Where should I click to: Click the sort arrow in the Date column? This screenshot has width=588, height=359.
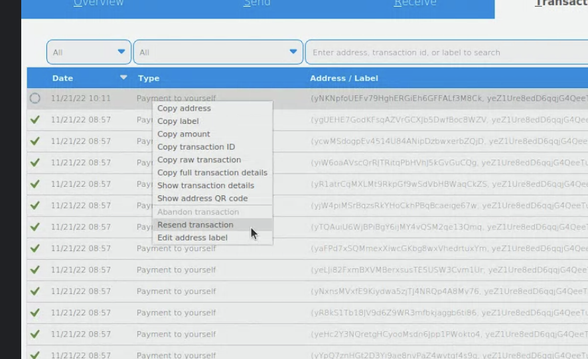click(123, 77)
